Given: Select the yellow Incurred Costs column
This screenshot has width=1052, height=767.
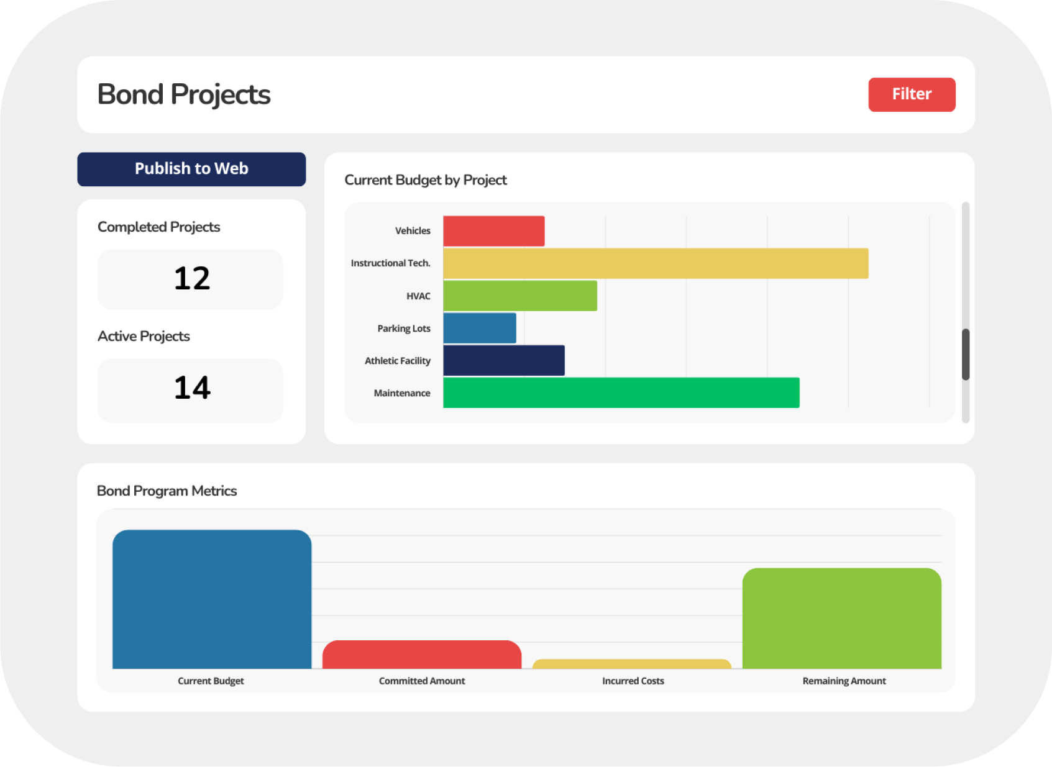Looking at the screenshot, I should click(x=631, y=664).
